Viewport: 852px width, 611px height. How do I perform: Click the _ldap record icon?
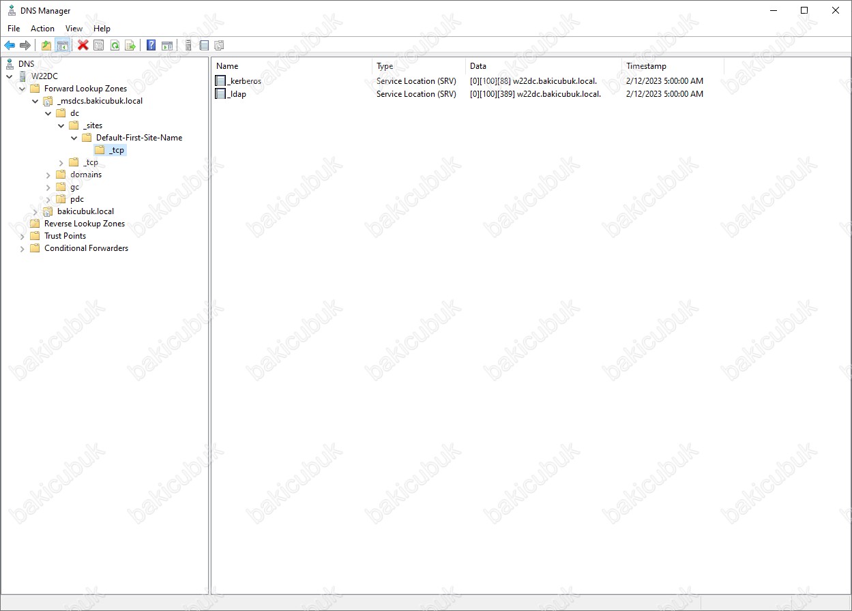tap(220, 94)
